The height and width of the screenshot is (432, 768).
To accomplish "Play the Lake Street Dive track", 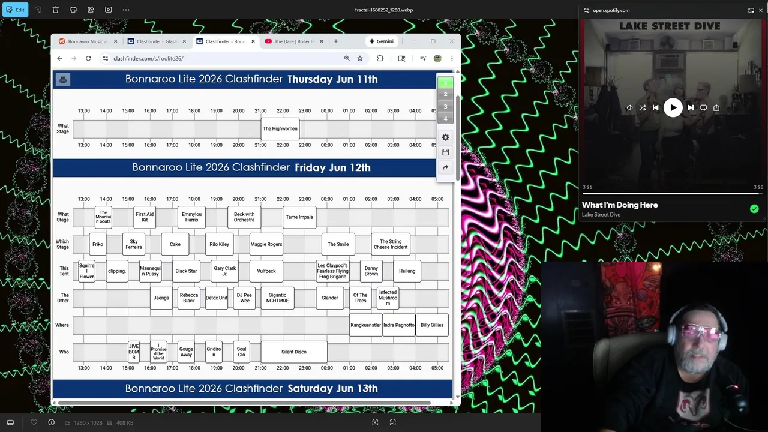I will 673,108.
